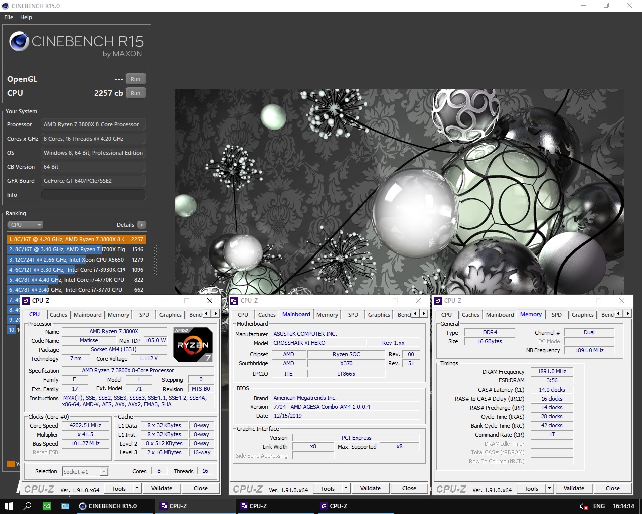642x514 pixels.
Task: Run the CPU benchmark
Action: (136, 93)
